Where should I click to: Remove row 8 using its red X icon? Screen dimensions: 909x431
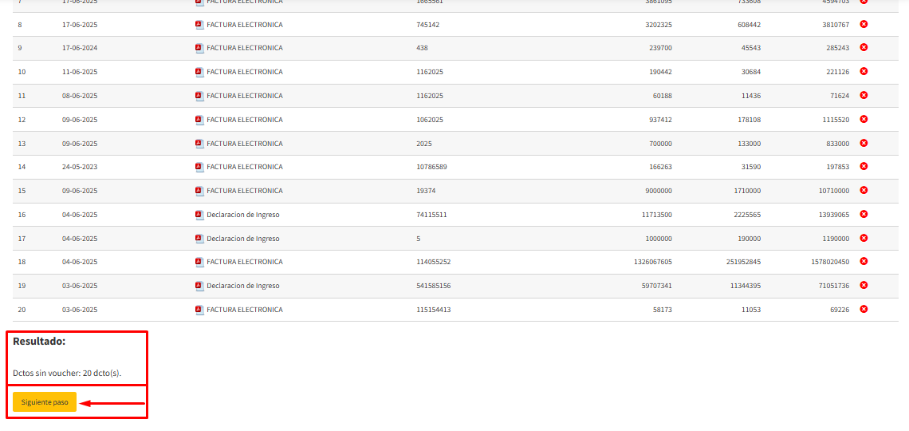coord(864,24)
